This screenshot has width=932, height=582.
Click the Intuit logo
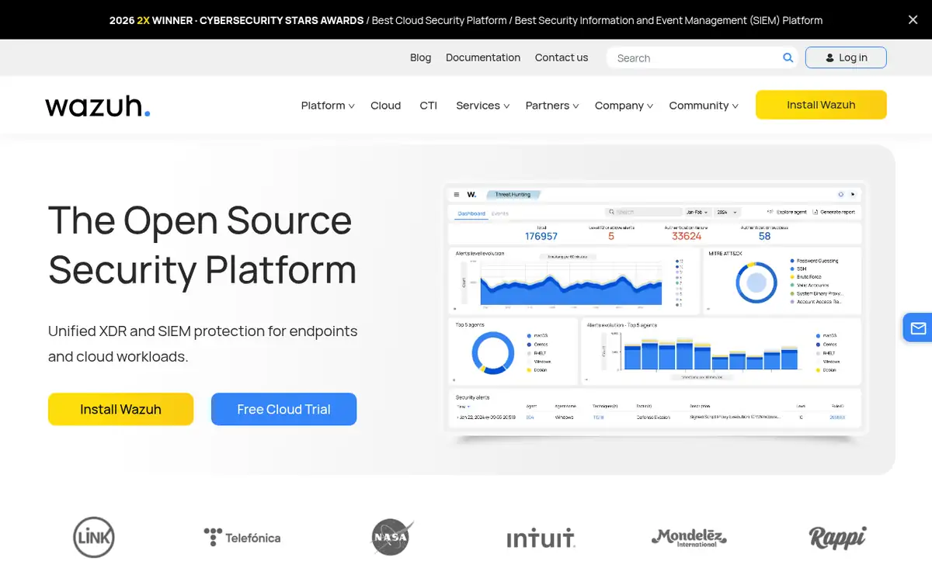(x=541, y=538)
